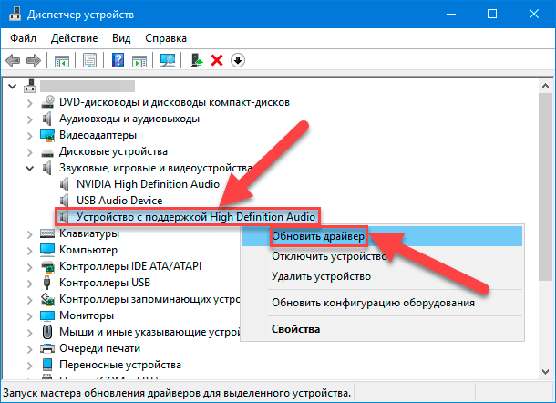This screenshot has height=403, width=556.
Task: Select Компьютер tree label
Action: tap(88, 250)
